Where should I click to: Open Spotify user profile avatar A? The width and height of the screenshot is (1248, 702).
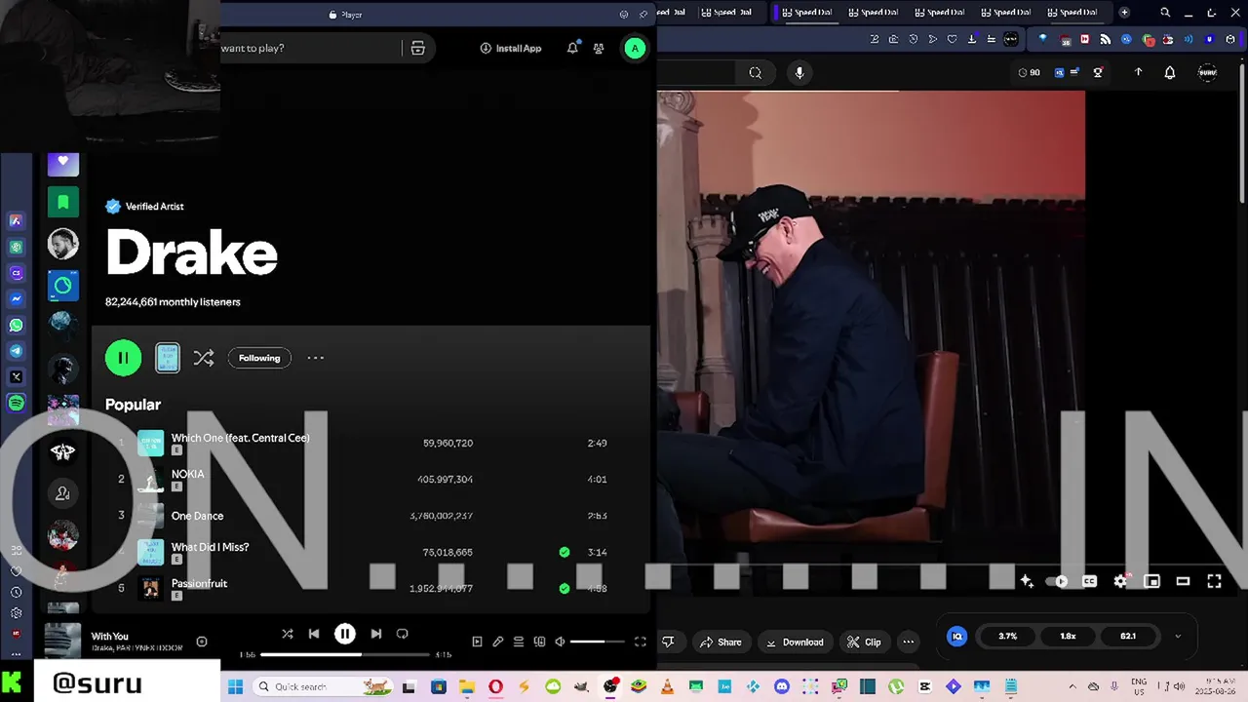pos(635,48)
